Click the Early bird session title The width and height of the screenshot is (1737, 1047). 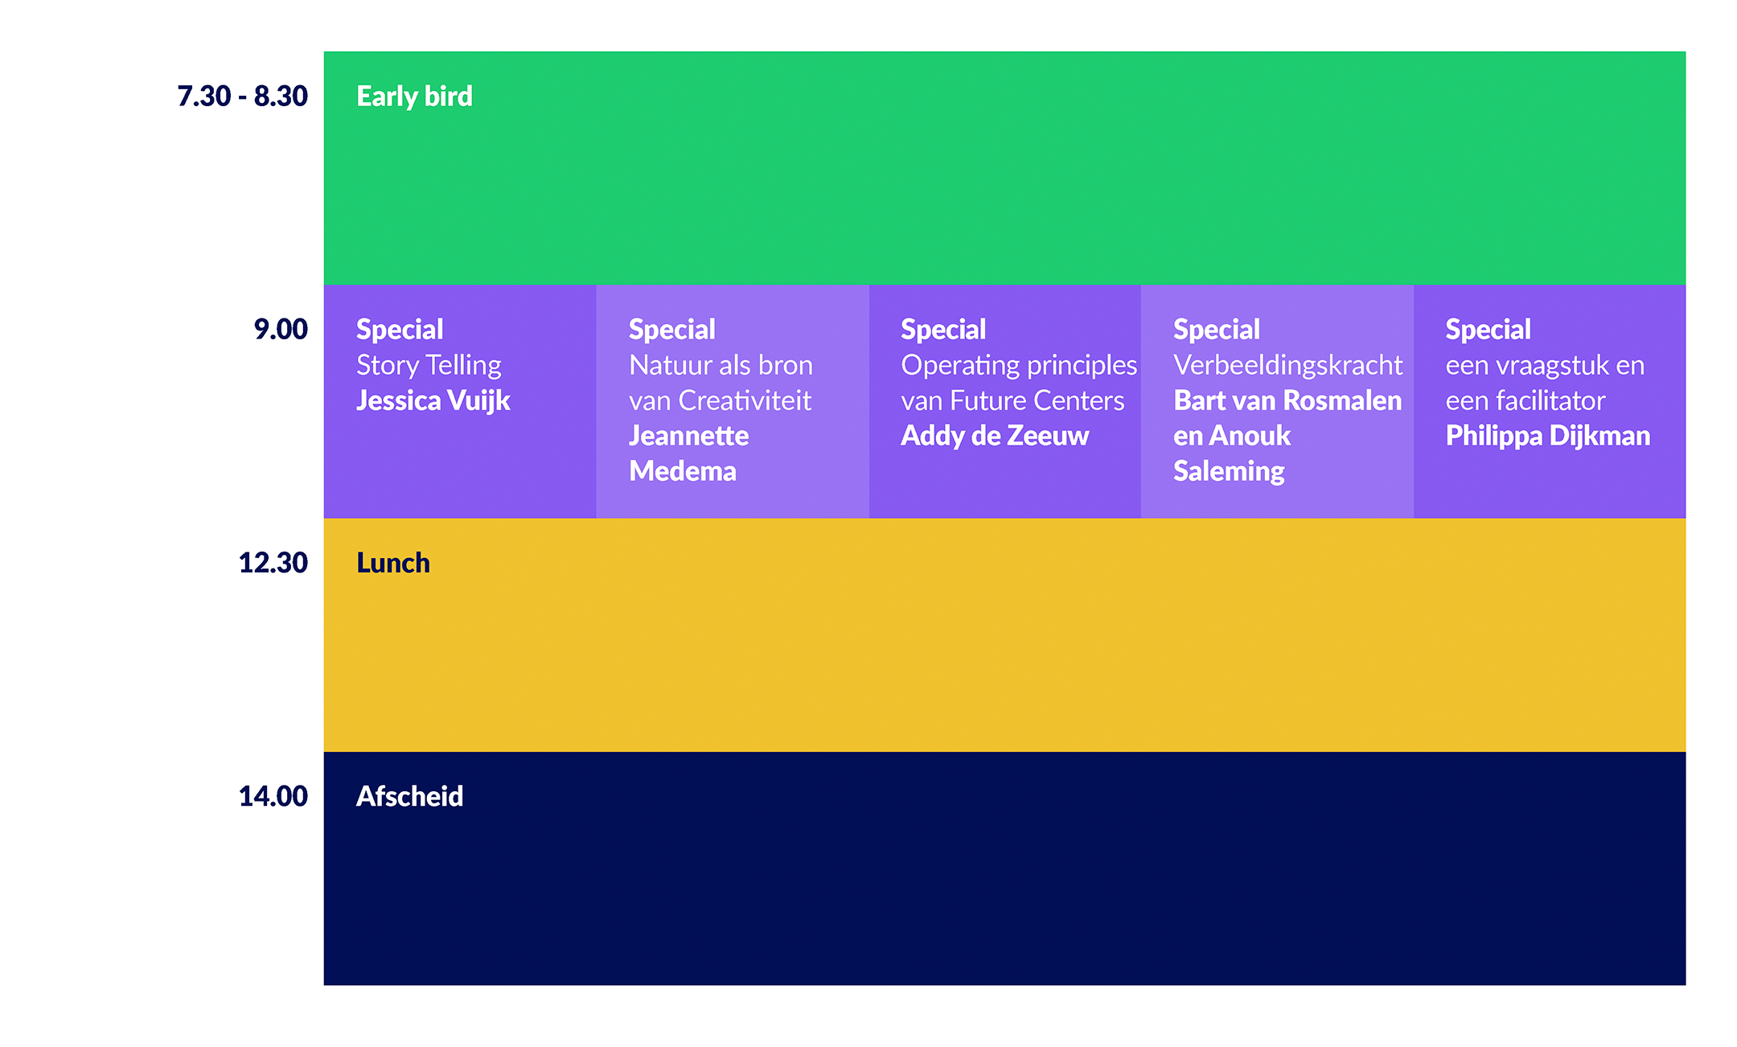[414, 96]
